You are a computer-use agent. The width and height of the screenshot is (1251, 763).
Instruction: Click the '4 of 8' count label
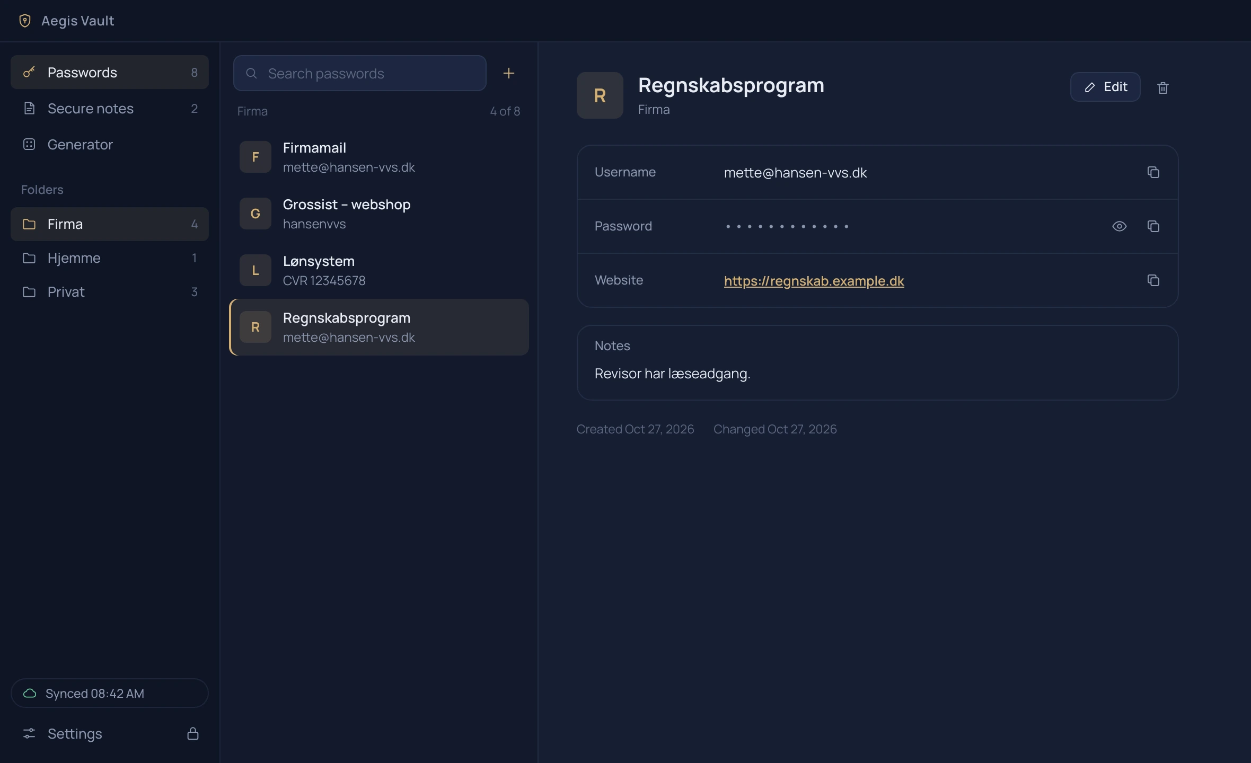(x=505, y=111)
